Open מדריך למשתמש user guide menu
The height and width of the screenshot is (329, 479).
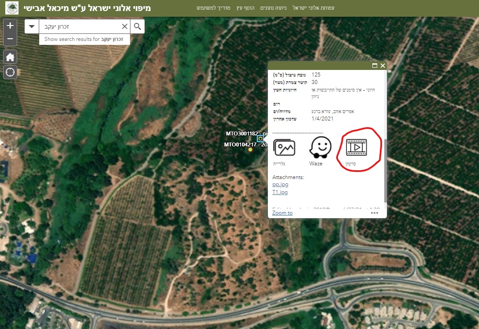pos(214,8)
